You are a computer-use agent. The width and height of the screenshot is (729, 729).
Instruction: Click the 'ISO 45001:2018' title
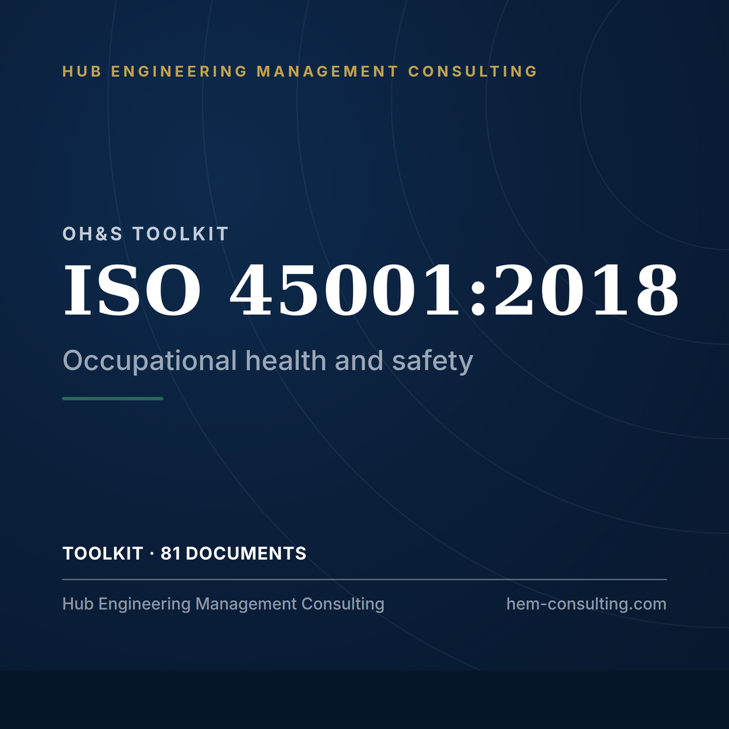pos(371,290)
